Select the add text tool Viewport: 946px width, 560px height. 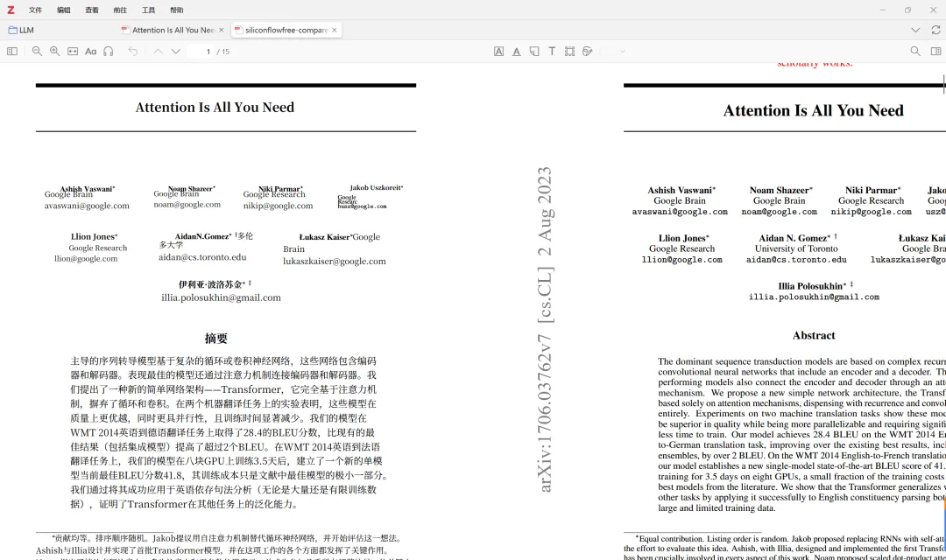pyautogui.click(x=552, y=52)
